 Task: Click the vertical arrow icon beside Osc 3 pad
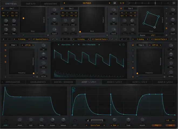pos(166,14)
